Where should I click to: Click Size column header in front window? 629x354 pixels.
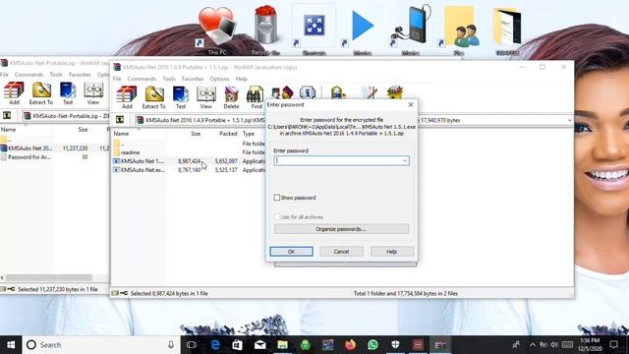196,134
